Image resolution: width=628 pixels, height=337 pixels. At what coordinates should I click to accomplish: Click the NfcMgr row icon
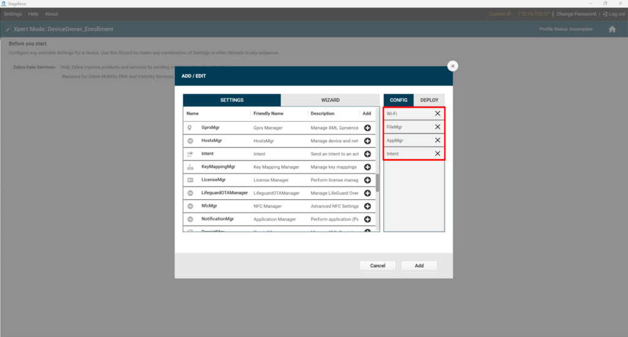(x=190, y=206)
